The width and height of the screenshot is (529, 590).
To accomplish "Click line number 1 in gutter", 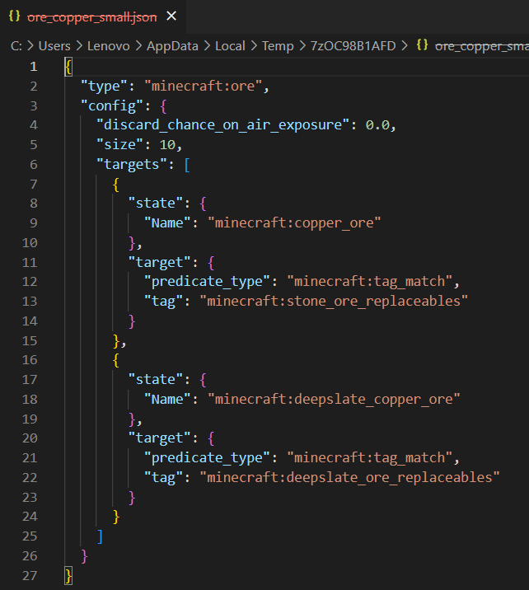I will pyautogui.click(x=34, y=67).
